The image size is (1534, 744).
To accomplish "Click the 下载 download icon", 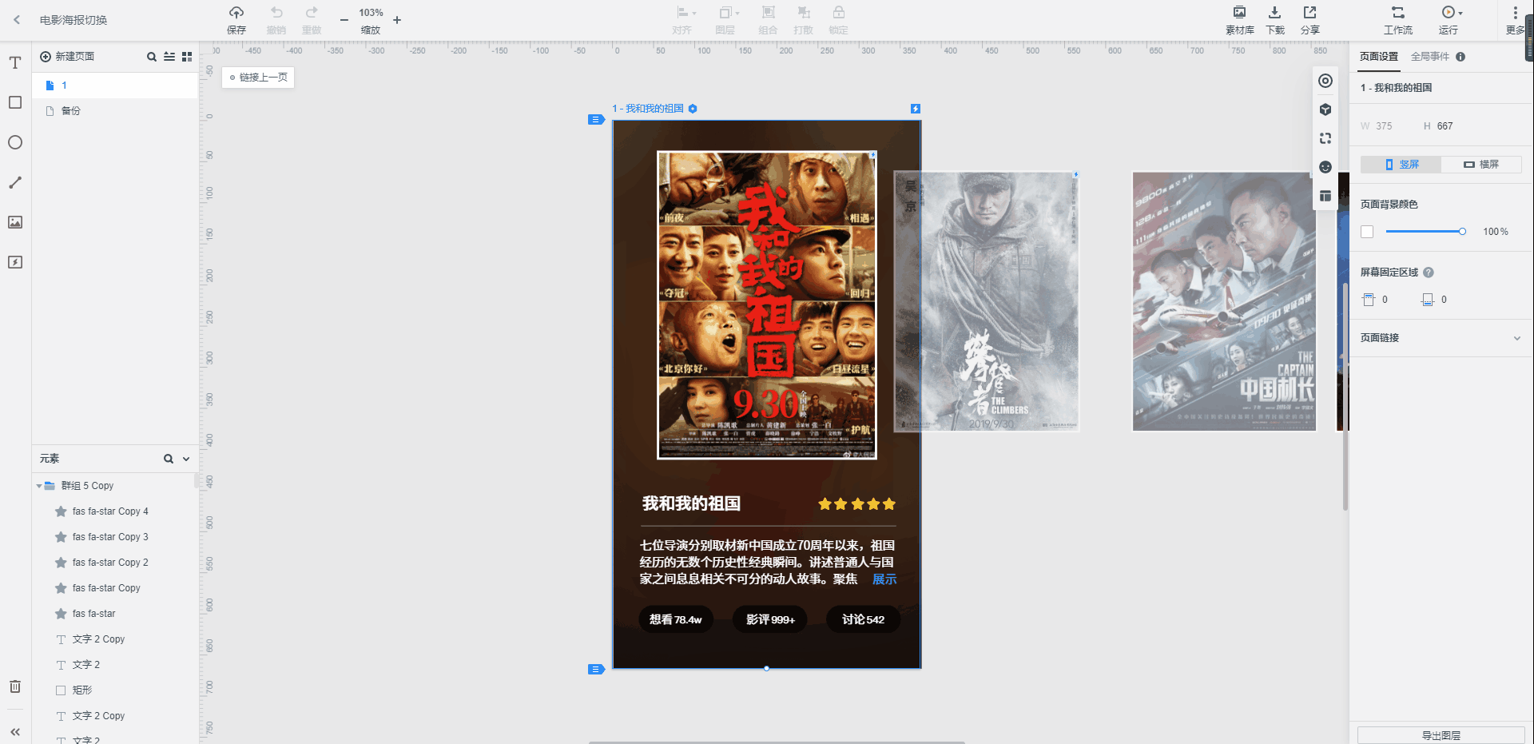I will coord(1274,13).
